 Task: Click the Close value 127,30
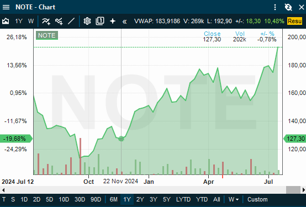(212, 39)
